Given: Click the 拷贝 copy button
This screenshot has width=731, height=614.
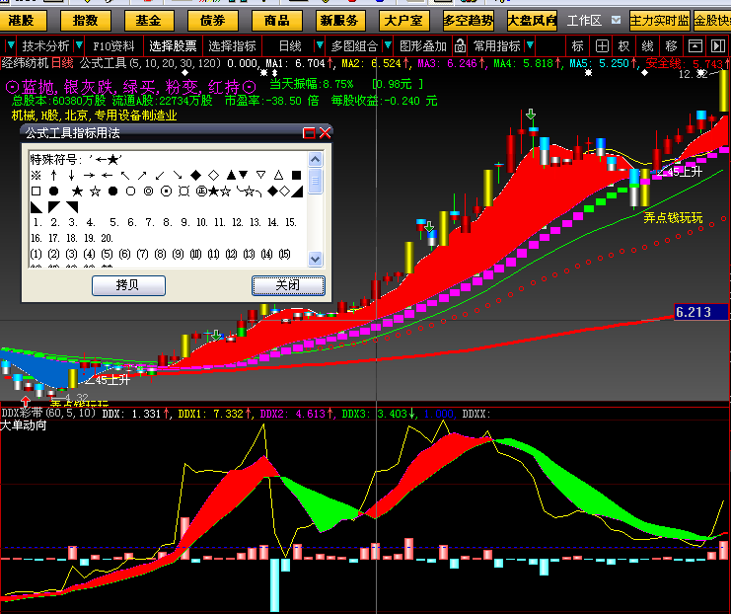Looking at the screenshot, I should click(128, 285).
